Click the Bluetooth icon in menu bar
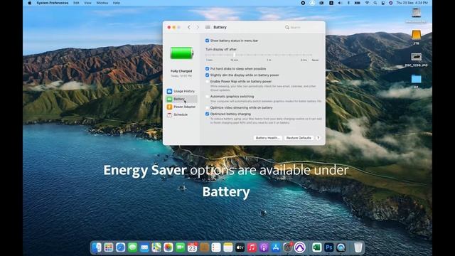The image size is (455, 256). point(348,3)
